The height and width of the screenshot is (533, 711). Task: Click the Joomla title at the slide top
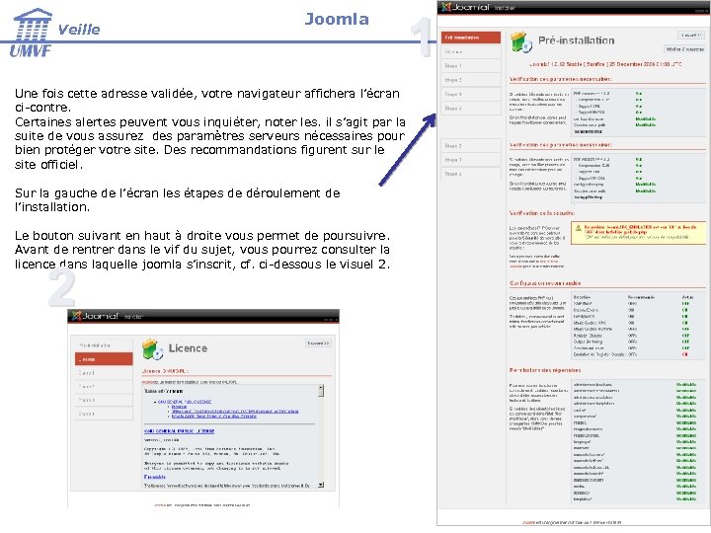coord(337,19)
